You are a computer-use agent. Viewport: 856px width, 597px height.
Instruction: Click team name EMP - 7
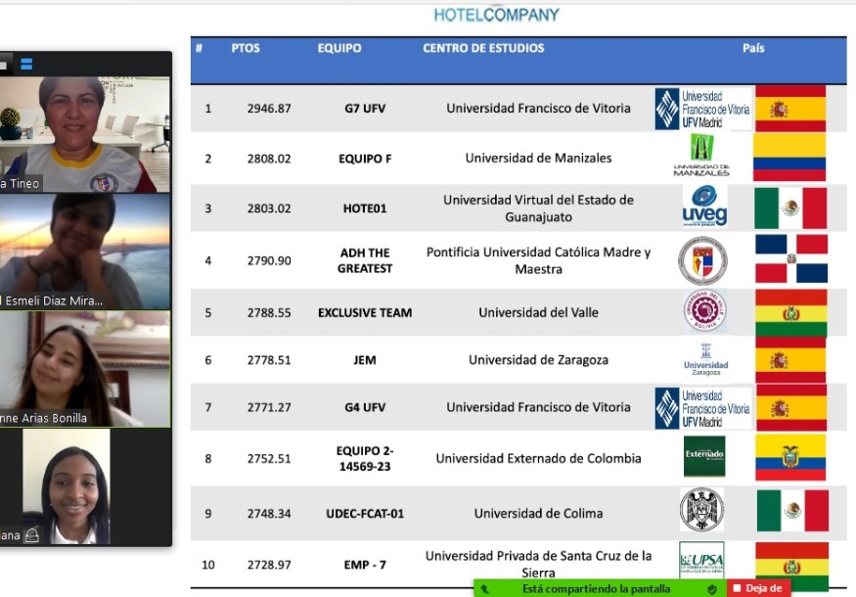(x=365, y=565)
